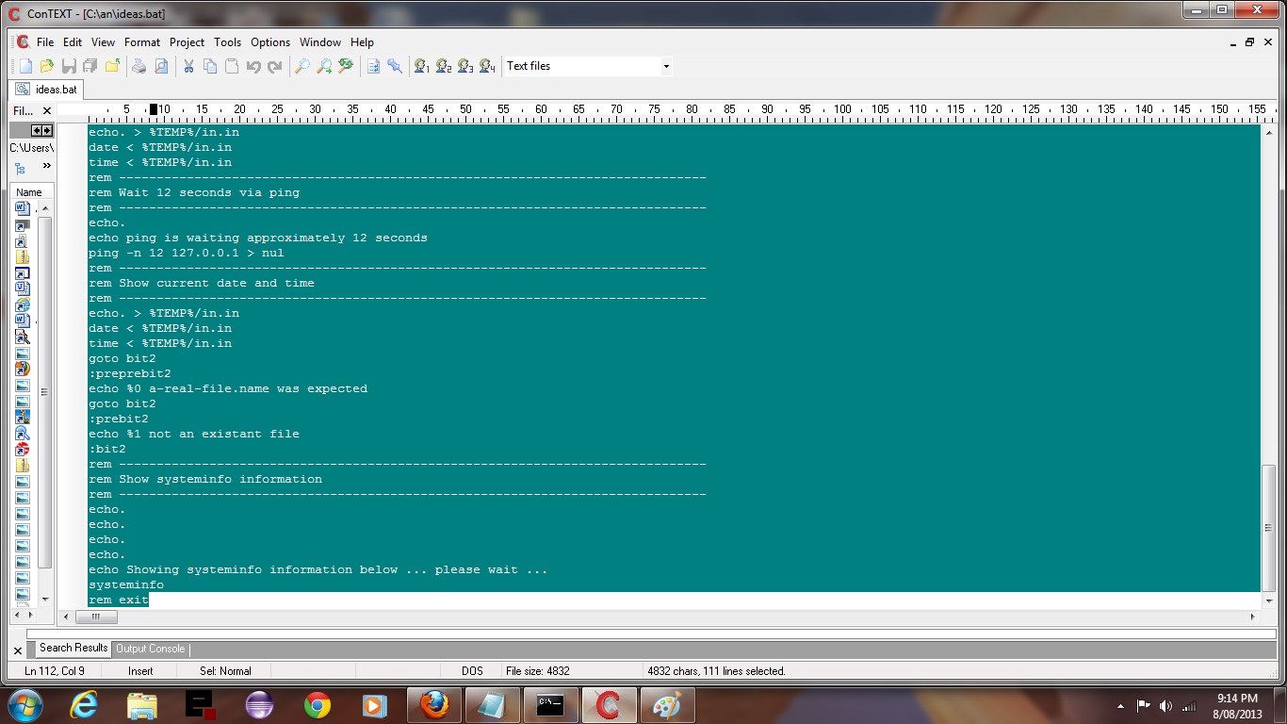Close the file panel with X

point(47,111)
